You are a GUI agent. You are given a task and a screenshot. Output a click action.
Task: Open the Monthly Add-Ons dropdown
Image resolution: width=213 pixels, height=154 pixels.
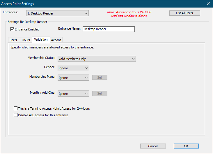[x=73, y=94]
